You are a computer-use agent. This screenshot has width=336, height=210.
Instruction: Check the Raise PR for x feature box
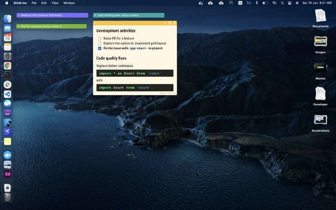100,39
